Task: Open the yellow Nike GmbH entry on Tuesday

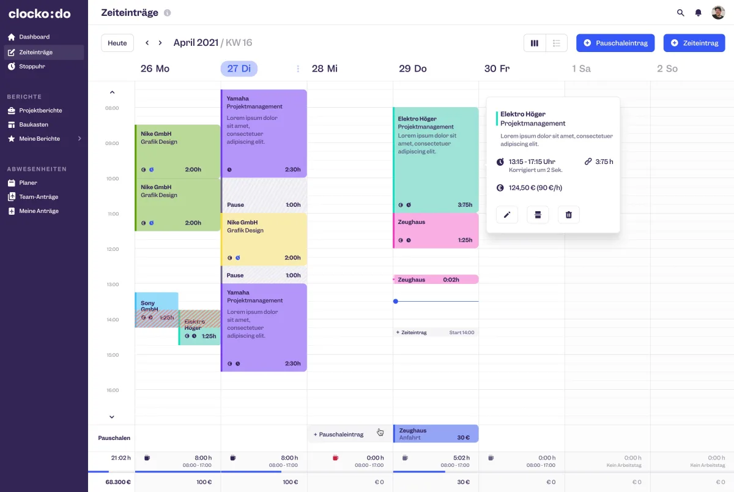Action: pyautogui.click(x=264, y=239)
